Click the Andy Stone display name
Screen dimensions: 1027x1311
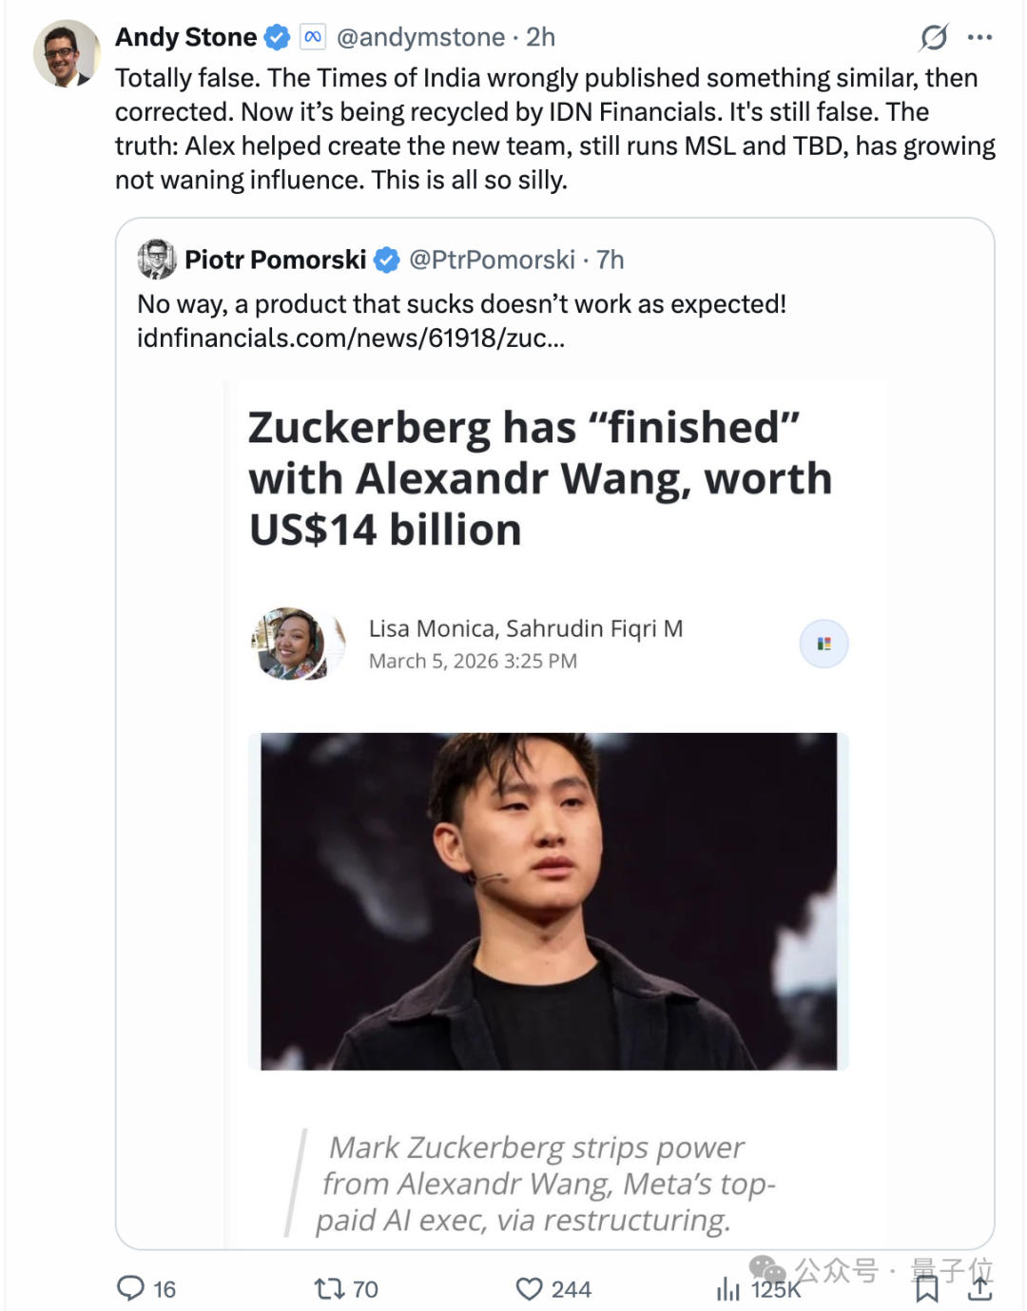click(x=186, y=37)
